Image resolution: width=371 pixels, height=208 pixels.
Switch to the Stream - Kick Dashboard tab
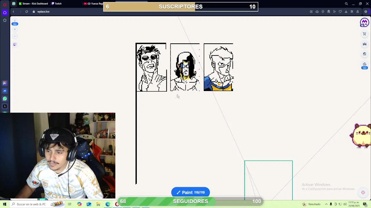click(x=33, y=4)
